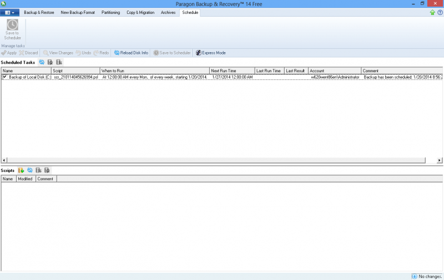Click Reload Disk Info in the toolbar
444x280 pixels.
[x=131, y=53]
